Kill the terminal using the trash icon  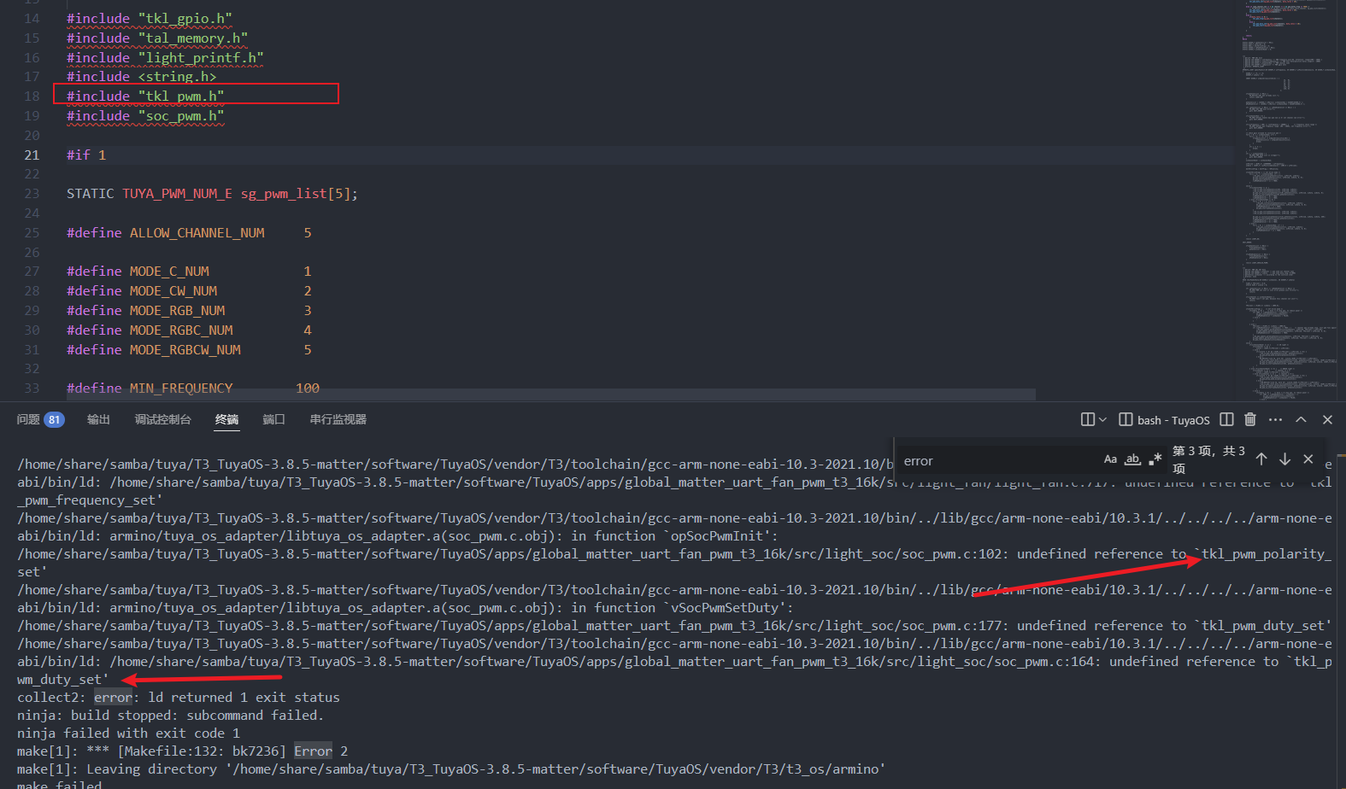click(x=1250, y=419)
